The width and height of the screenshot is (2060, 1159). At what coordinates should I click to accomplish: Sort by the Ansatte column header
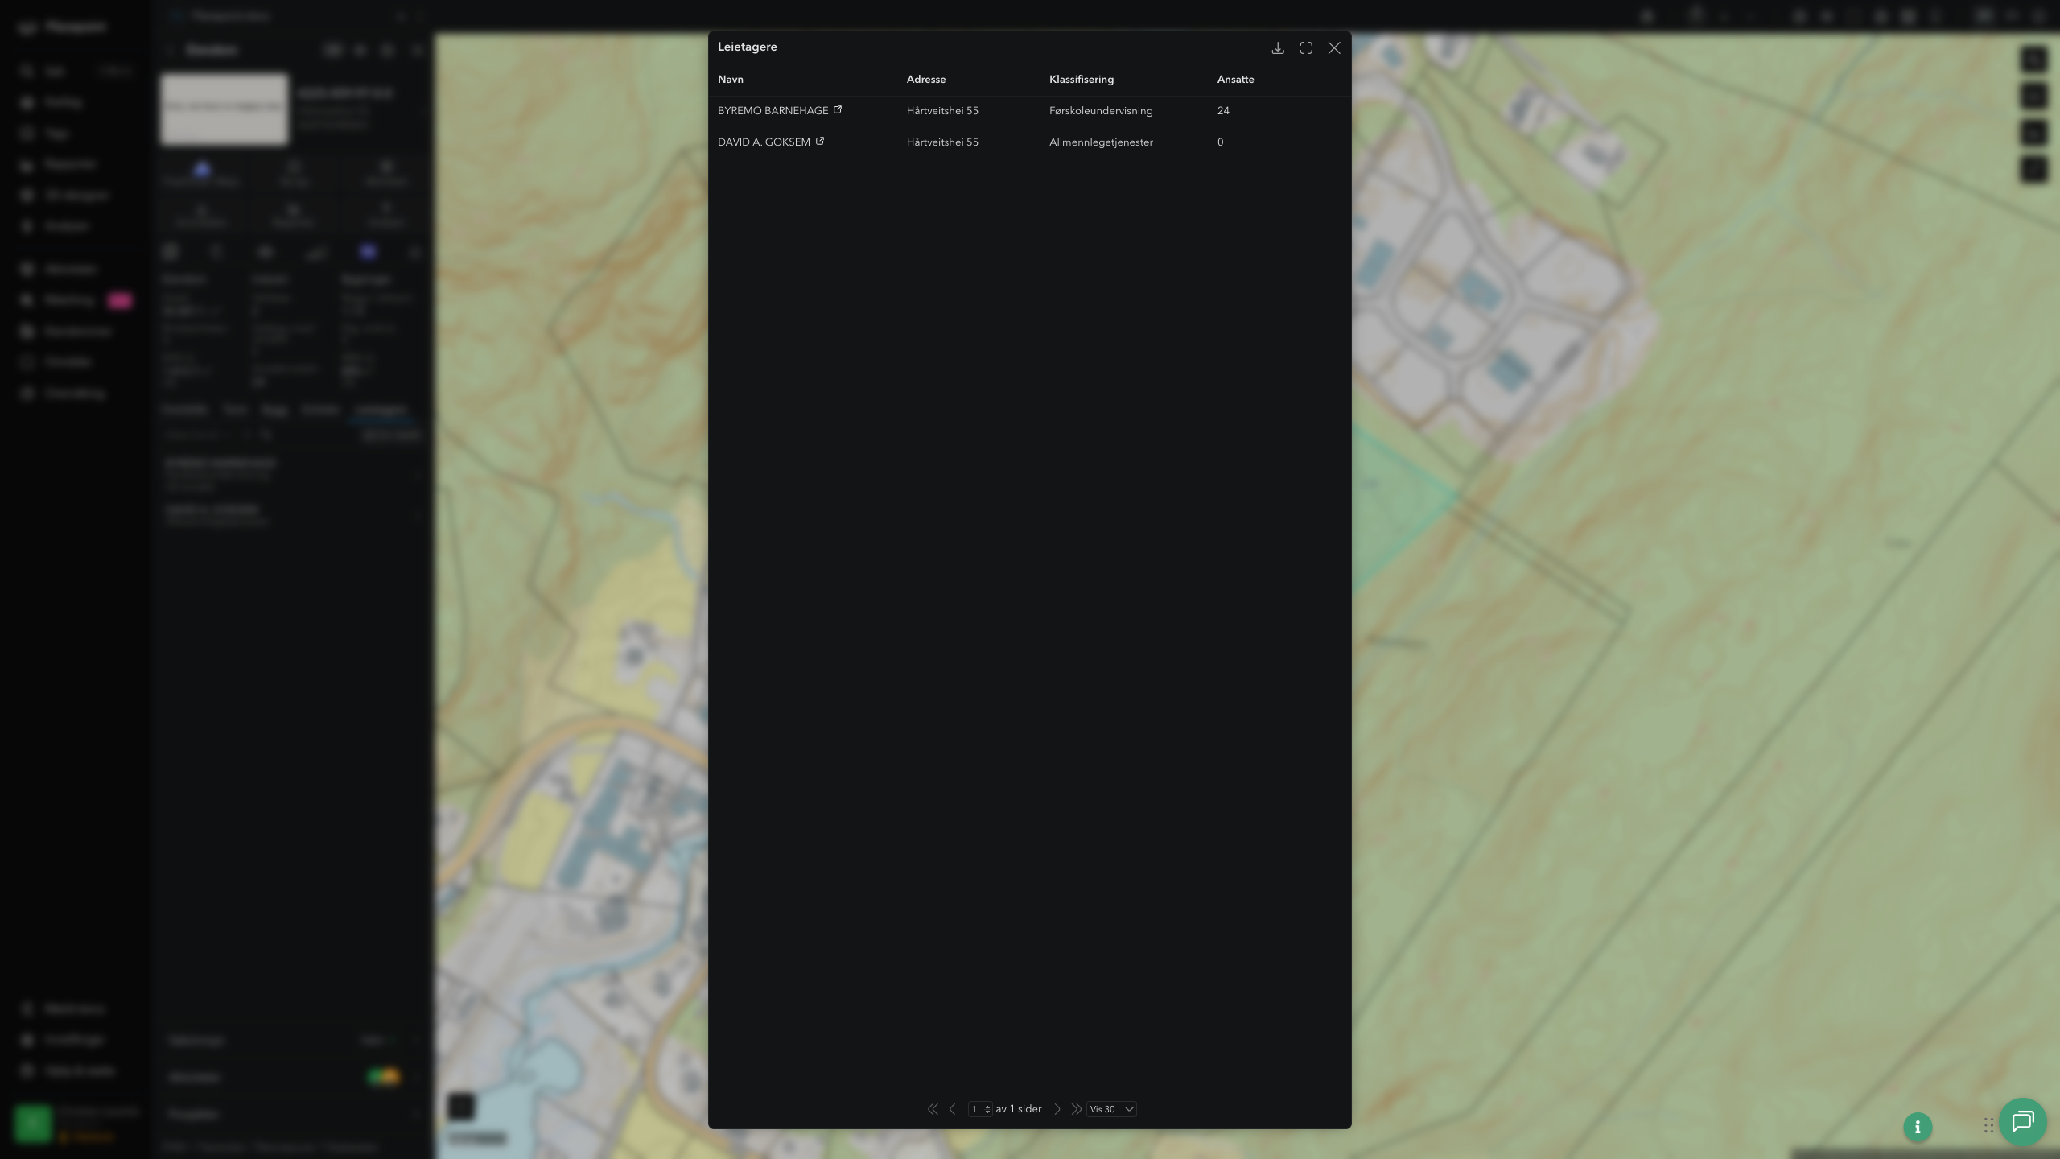1236,79
